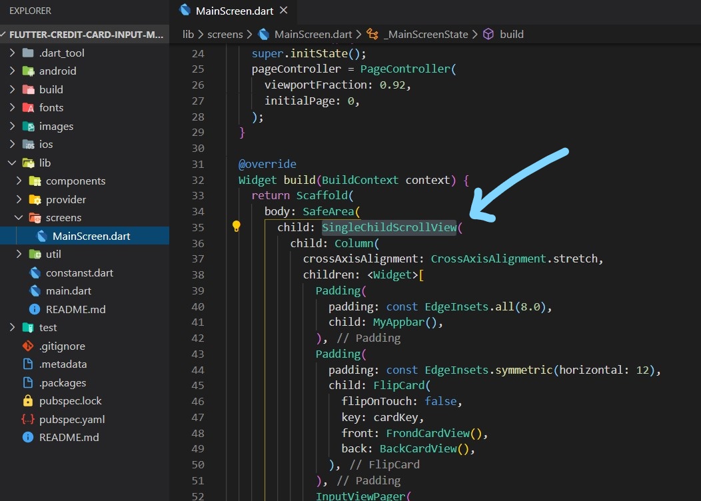Viewport: 701px width, 501px height.
Task: Open MainScreen.dart in the explorer tree
Action: point(85,236)
